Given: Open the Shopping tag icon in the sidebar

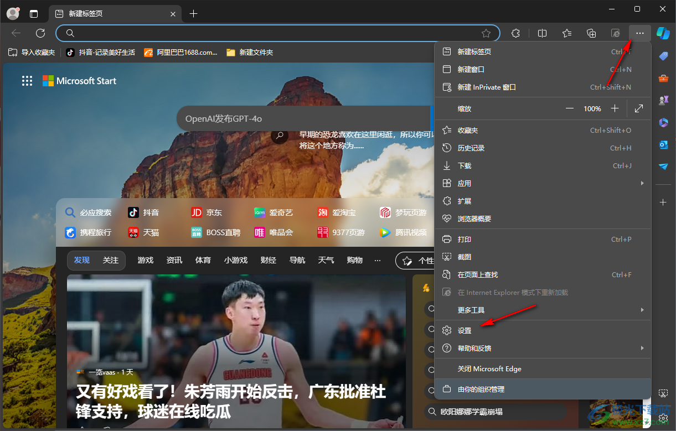Looking at the screenshot, I should point(663,56).
